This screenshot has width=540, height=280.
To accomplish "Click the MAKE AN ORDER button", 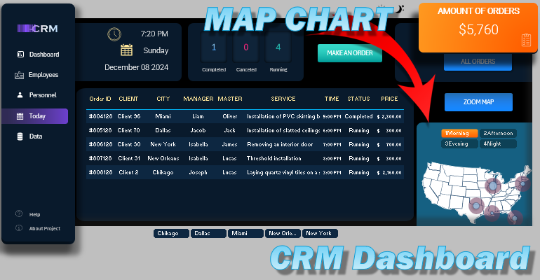I will click(x=349, y=53).
